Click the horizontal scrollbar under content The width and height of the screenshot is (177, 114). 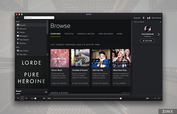click(89, 95)
